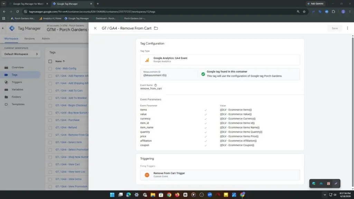Open the GA4 - Web Config tag link
Screen dimensions: 354x199
pos(66,68)
